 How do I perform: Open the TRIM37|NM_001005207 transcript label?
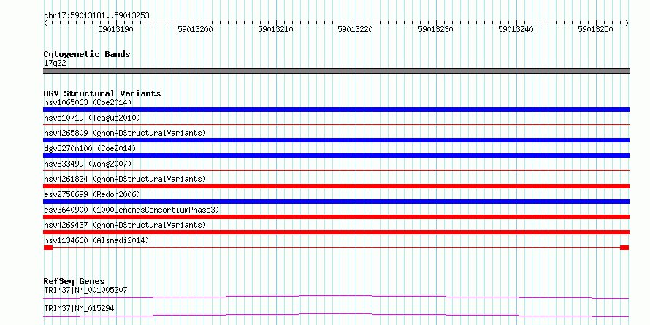(x=85, y=290)
